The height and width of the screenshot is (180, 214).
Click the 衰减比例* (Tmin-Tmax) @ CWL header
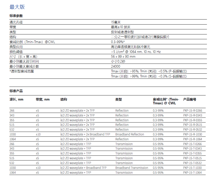(166, 101)
